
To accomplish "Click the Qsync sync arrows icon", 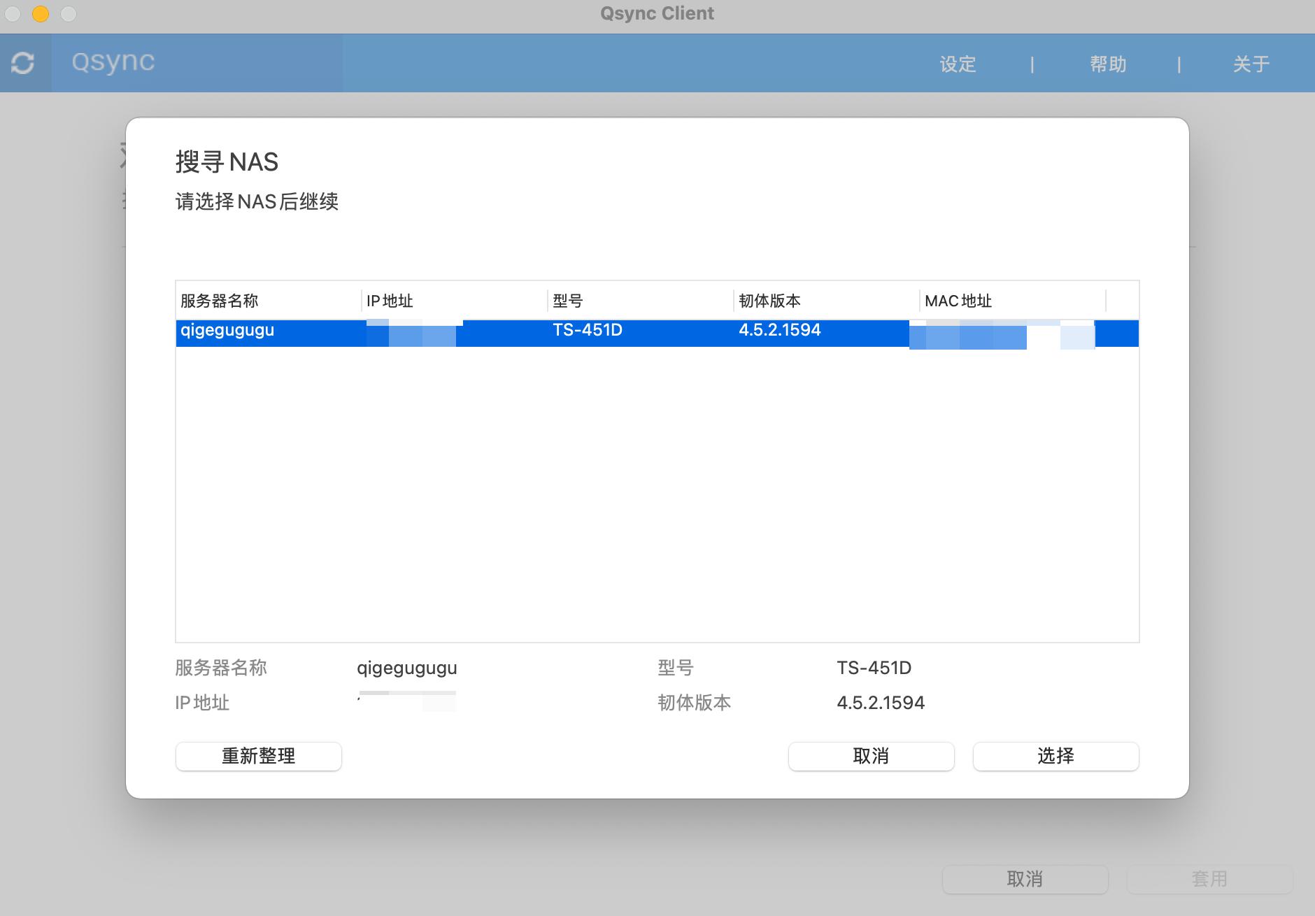I will [x=23, y=63].
